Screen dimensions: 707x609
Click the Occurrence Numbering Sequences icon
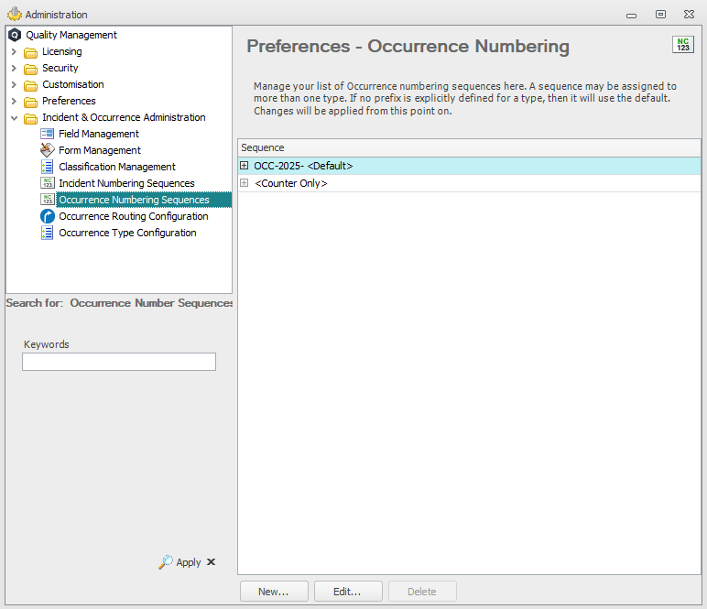tap(47, 200)
